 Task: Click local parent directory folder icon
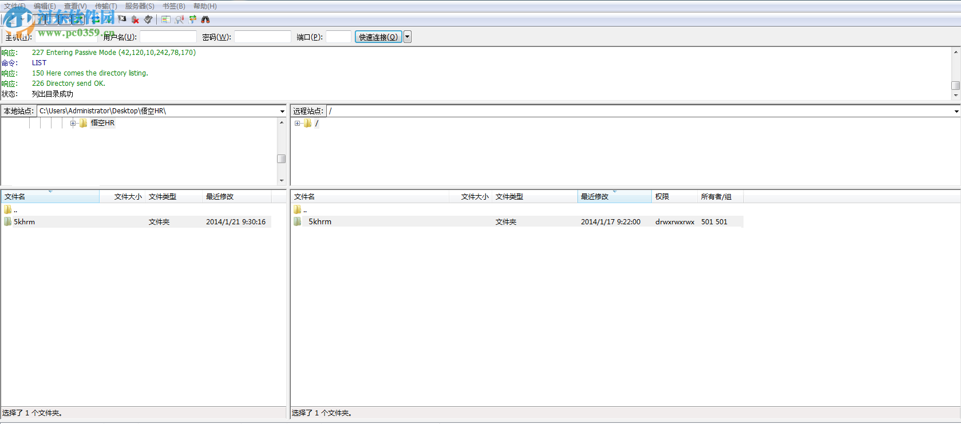[8, 209]
